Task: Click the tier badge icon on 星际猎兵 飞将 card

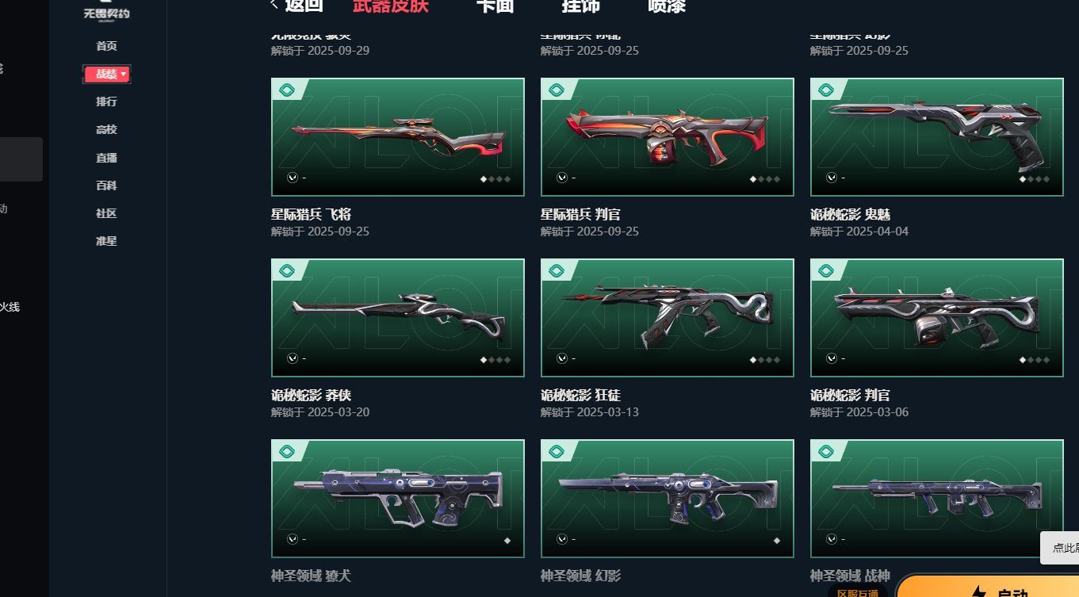Action: tap(287, 90)
